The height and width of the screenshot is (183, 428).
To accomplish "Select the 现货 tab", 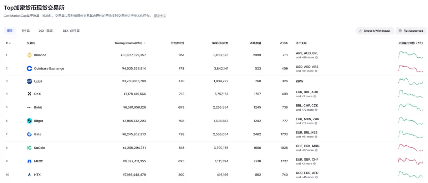I will pos(10,31).
